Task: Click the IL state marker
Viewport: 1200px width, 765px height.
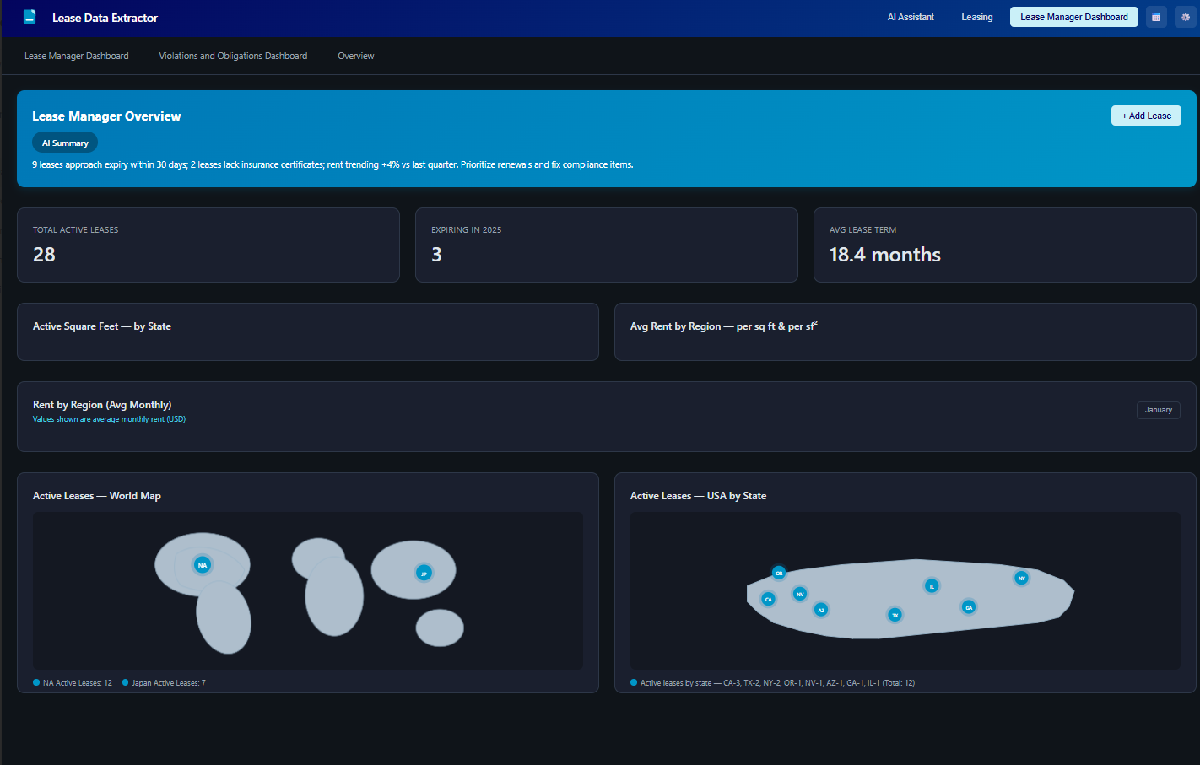Action: pyautogui.click(x=932, y=586)
